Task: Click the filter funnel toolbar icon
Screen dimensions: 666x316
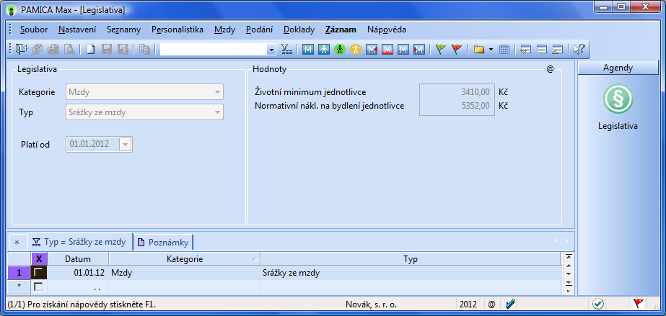Action: pos(286,50)
